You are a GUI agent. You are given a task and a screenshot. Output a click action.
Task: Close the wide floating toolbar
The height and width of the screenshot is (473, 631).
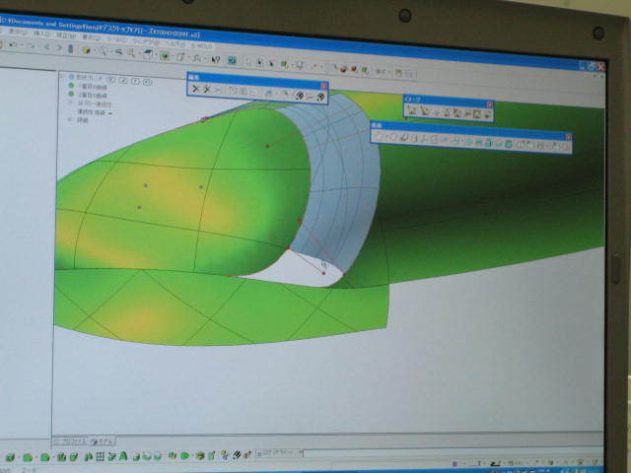point(569,137)
